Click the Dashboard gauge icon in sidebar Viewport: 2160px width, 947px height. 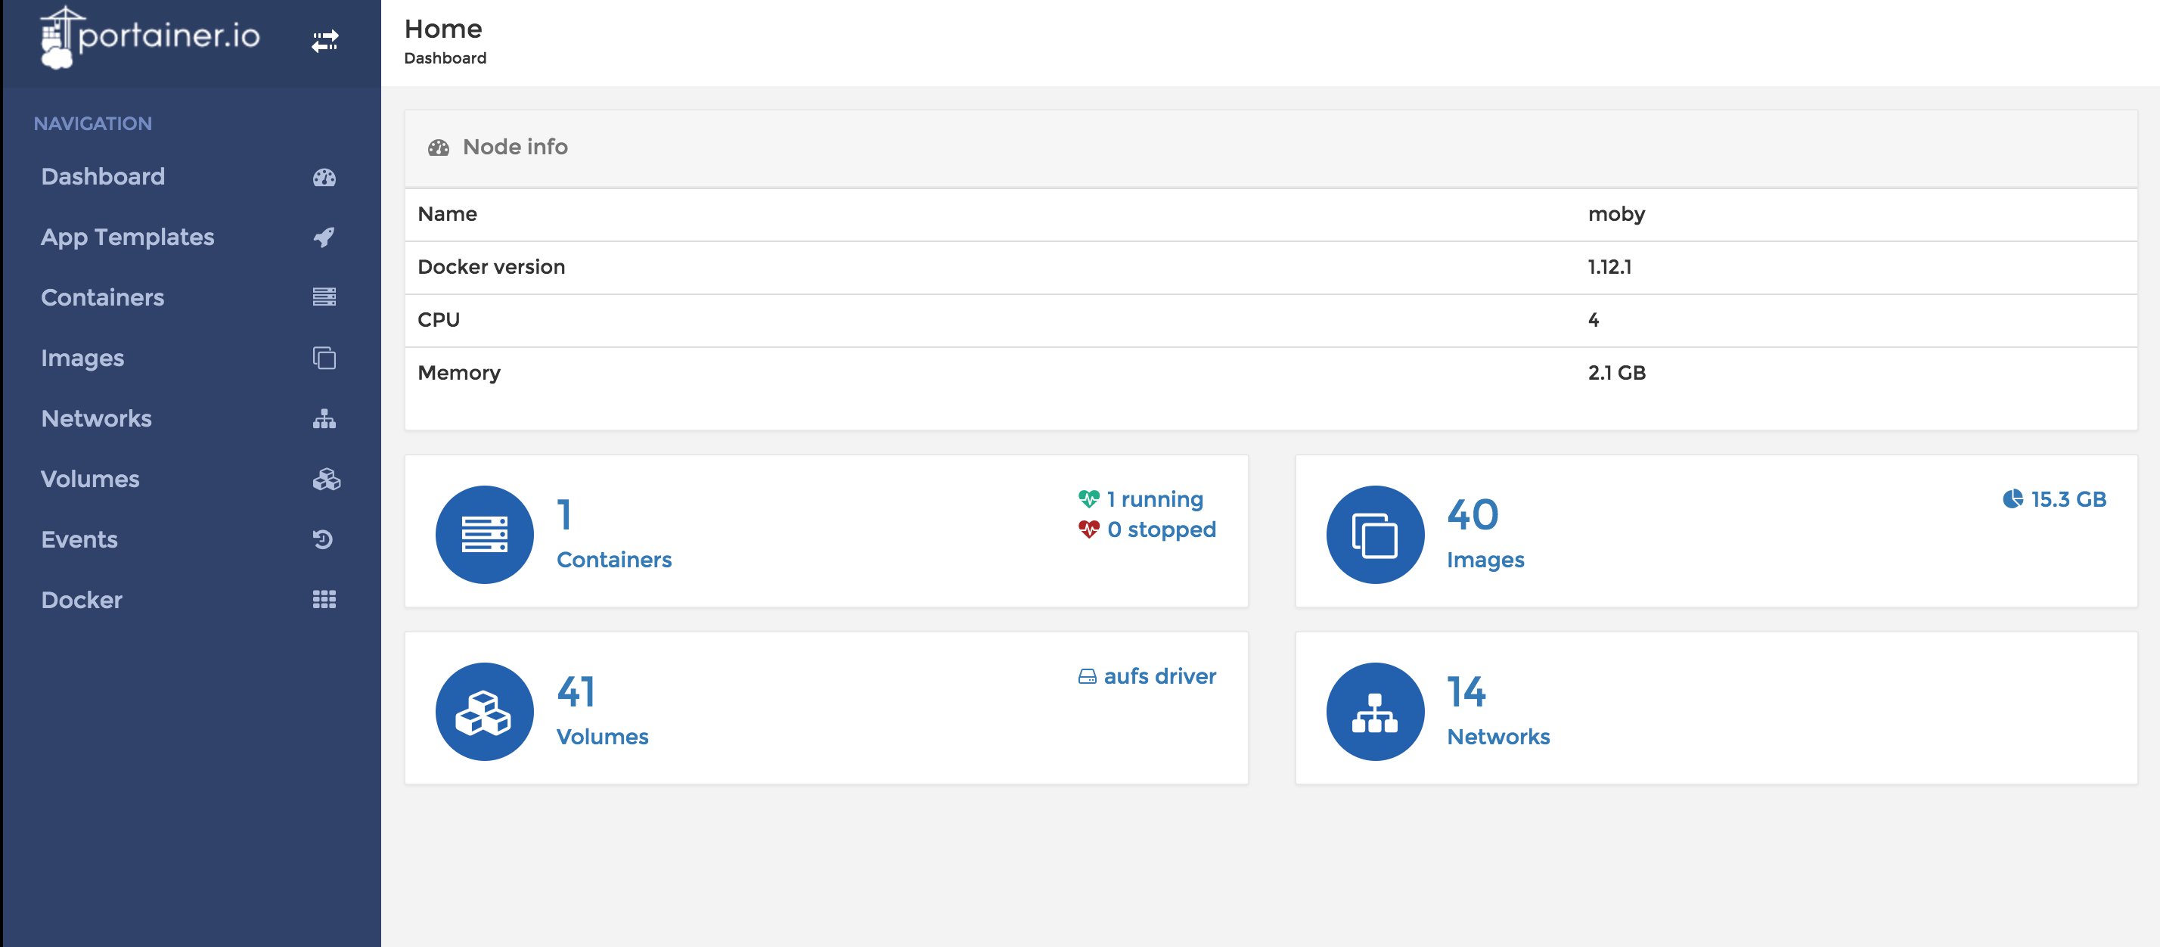(324, 178)
